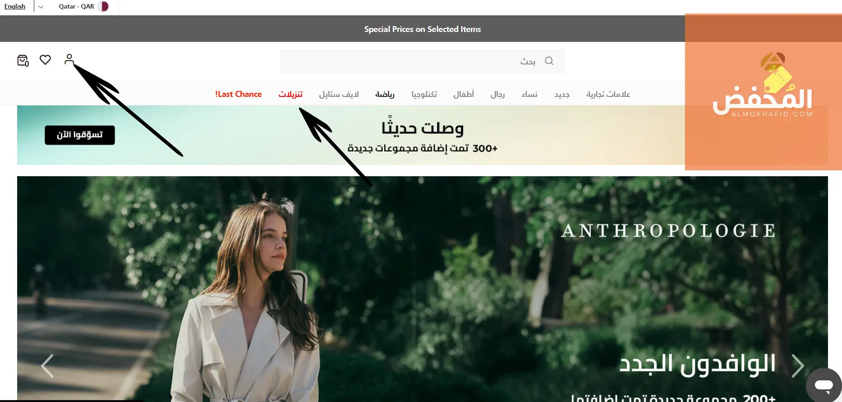Open the Last Chance menu item
Screen dimensions: 842x402
point(238,94)
